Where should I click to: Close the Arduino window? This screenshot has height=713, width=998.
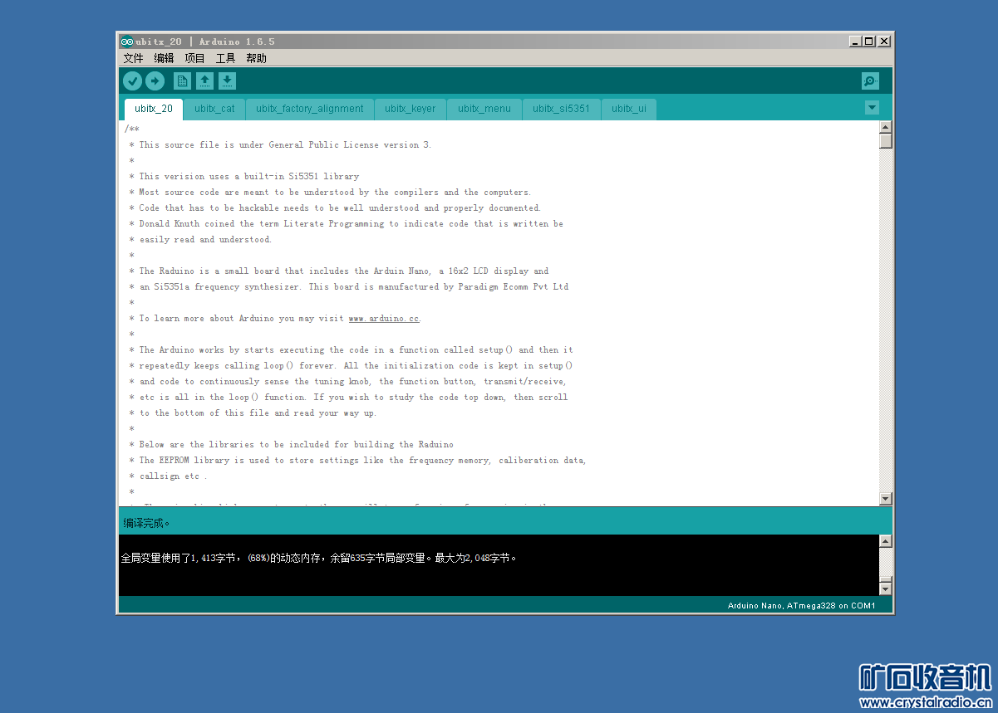tap(884, 42)
